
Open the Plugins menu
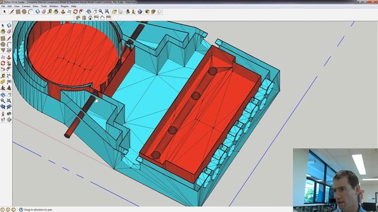coord(64,6)
